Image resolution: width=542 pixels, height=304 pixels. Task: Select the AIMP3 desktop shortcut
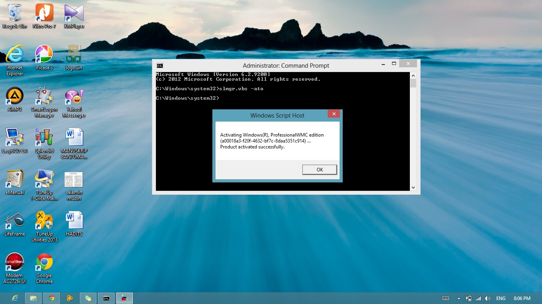pyautogui.click(x=15, y=99)
